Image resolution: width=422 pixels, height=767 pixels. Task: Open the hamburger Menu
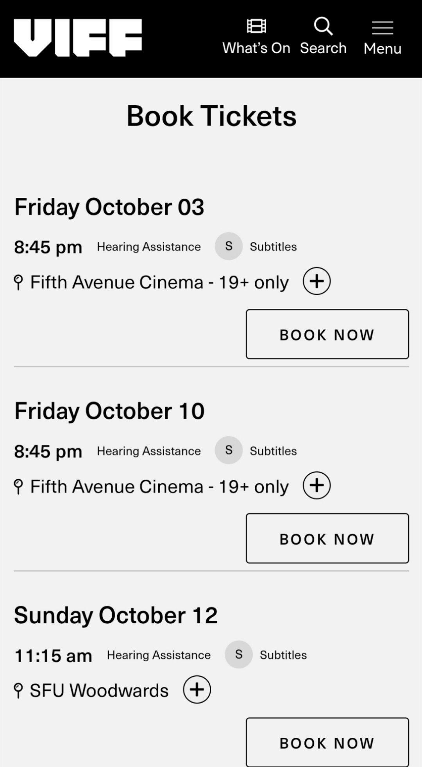(x=383, y=28)
